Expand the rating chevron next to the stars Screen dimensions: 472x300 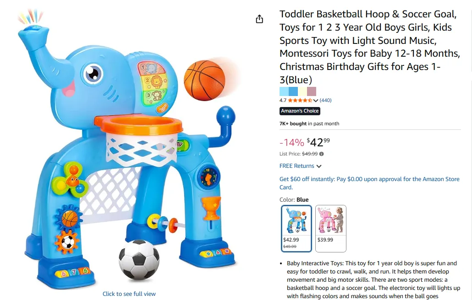click(315, 101)
